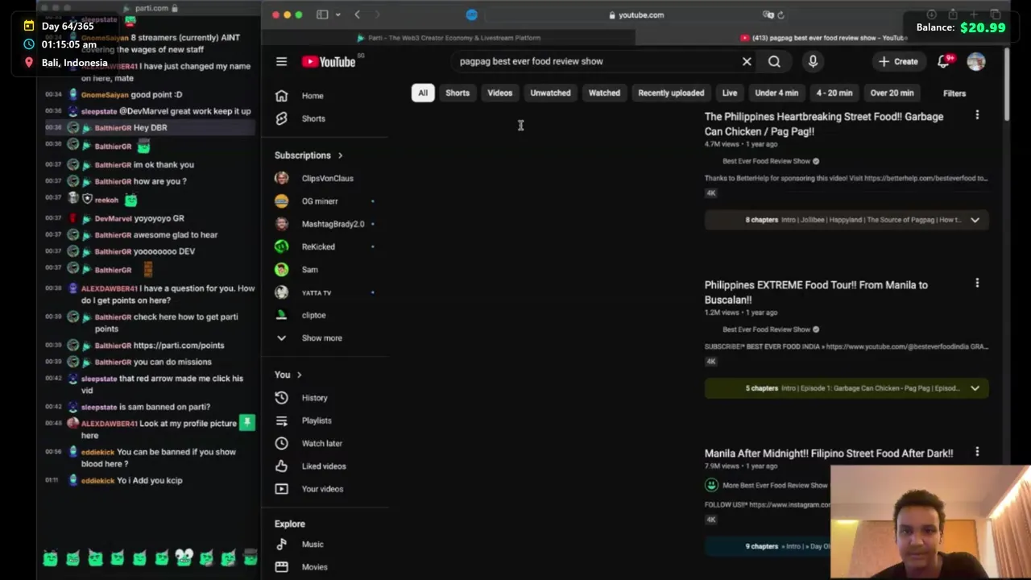Select the Watched filter chip
1031x580 pixels.
[x=604, y=93]
